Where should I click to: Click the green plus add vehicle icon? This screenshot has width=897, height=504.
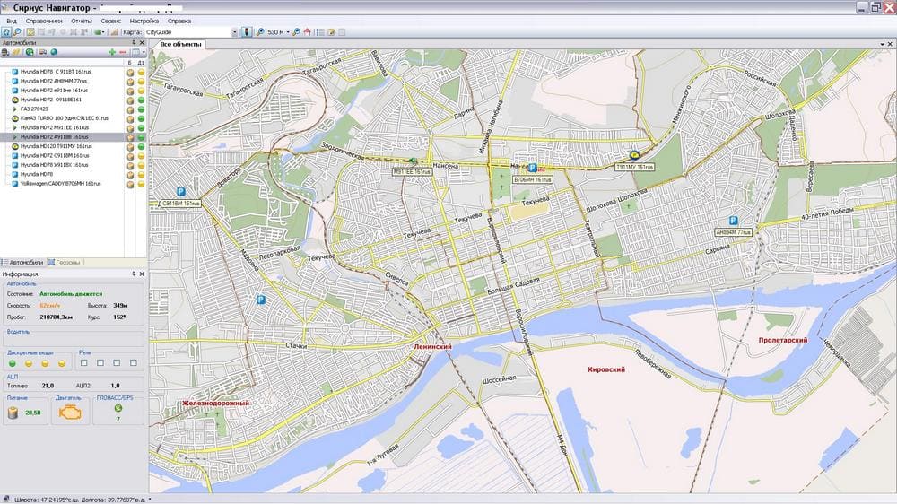tap(111, 52)
